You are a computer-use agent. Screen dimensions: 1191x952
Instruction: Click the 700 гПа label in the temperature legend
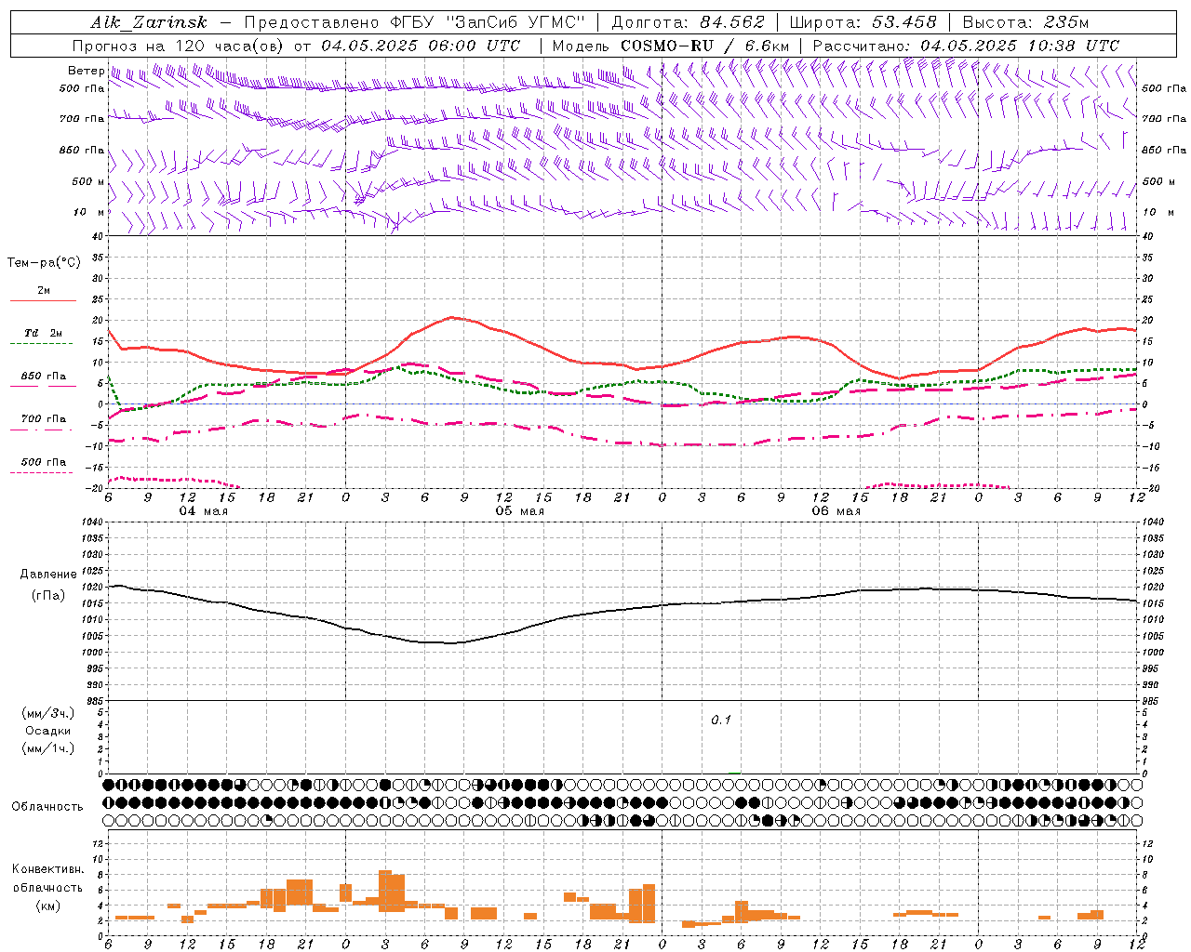point(44,419)
